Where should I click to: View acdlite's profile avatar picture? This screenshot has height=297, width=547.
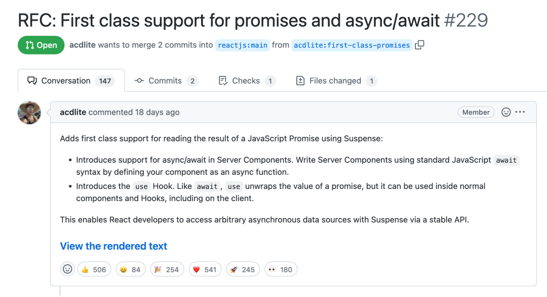point(29,113)
